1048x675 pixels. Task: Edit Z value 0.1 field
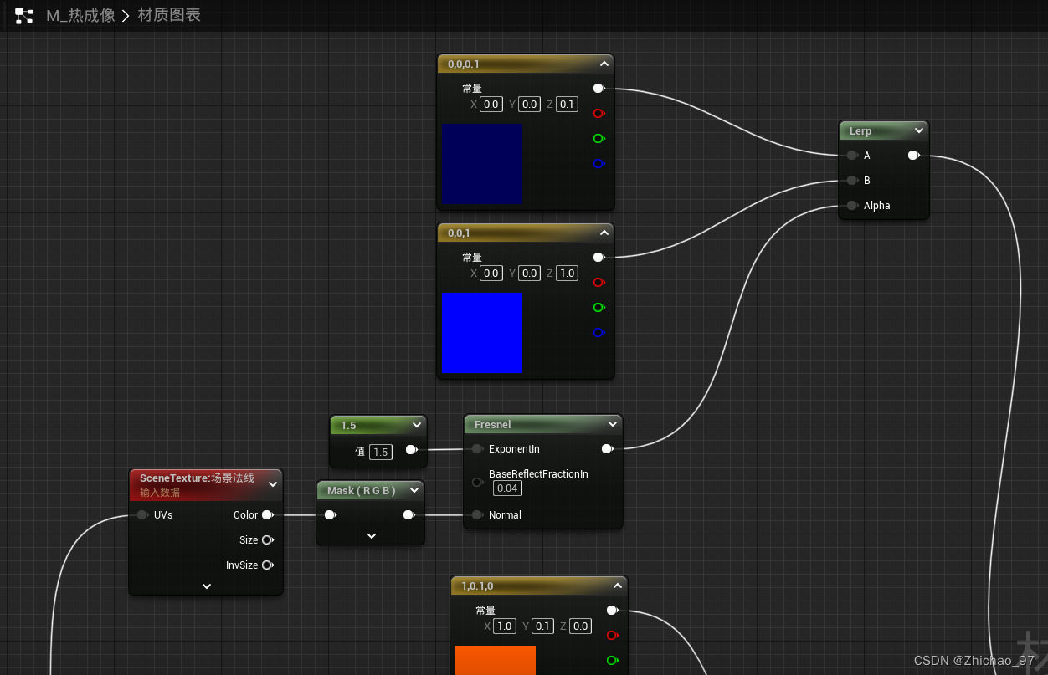[x=568, y=105]
